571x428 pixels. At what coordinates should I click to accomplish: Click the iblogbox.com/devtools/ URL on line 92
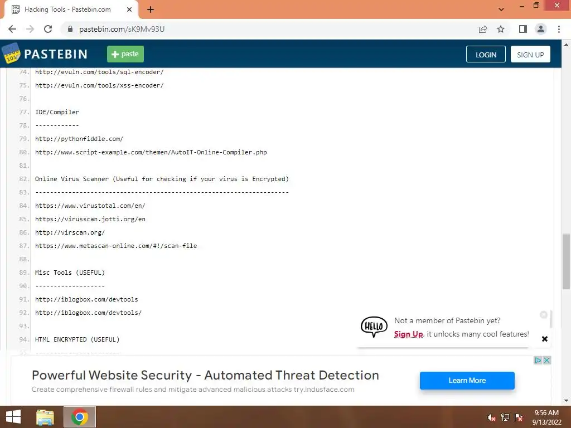pyautogui.click(x=88, y=313)
